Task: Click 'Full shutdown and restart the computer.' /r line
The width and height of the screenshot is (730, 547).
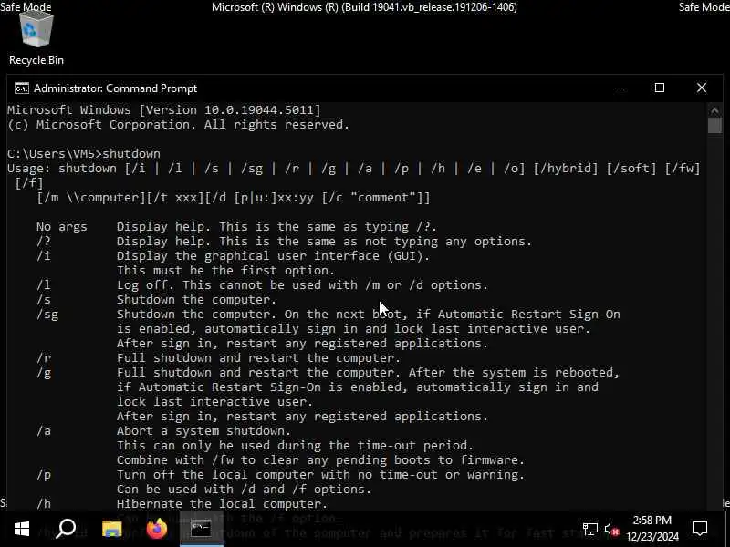Action: (x=258, y=358)
